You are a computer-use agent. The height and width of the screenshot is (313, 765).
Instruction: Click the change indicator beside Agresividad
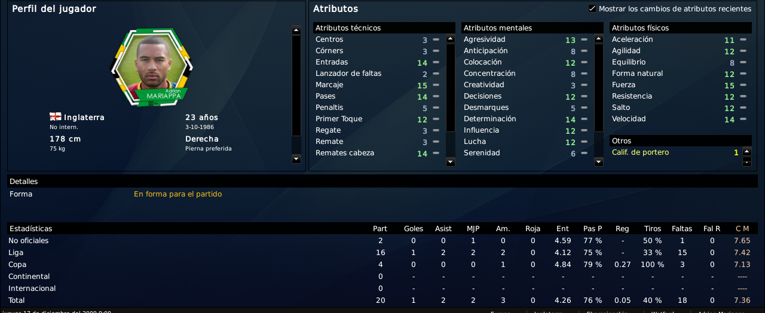[584, 40]
